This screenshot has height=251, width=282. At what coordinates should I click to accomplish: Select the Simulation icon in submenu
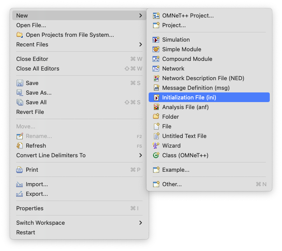(x=156, y=39)
